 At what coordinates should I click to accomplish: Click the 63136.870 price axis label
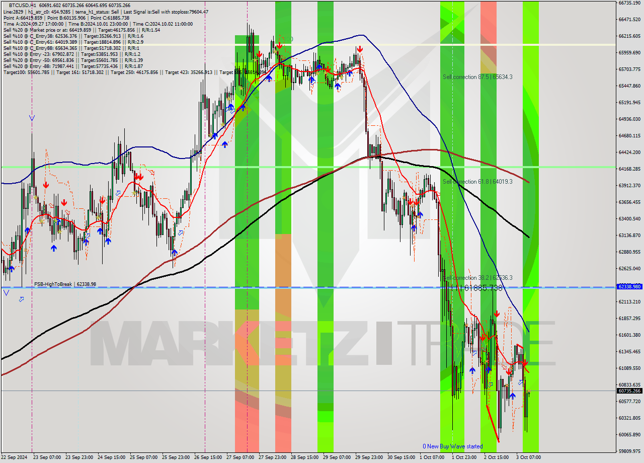click(629, 236)
